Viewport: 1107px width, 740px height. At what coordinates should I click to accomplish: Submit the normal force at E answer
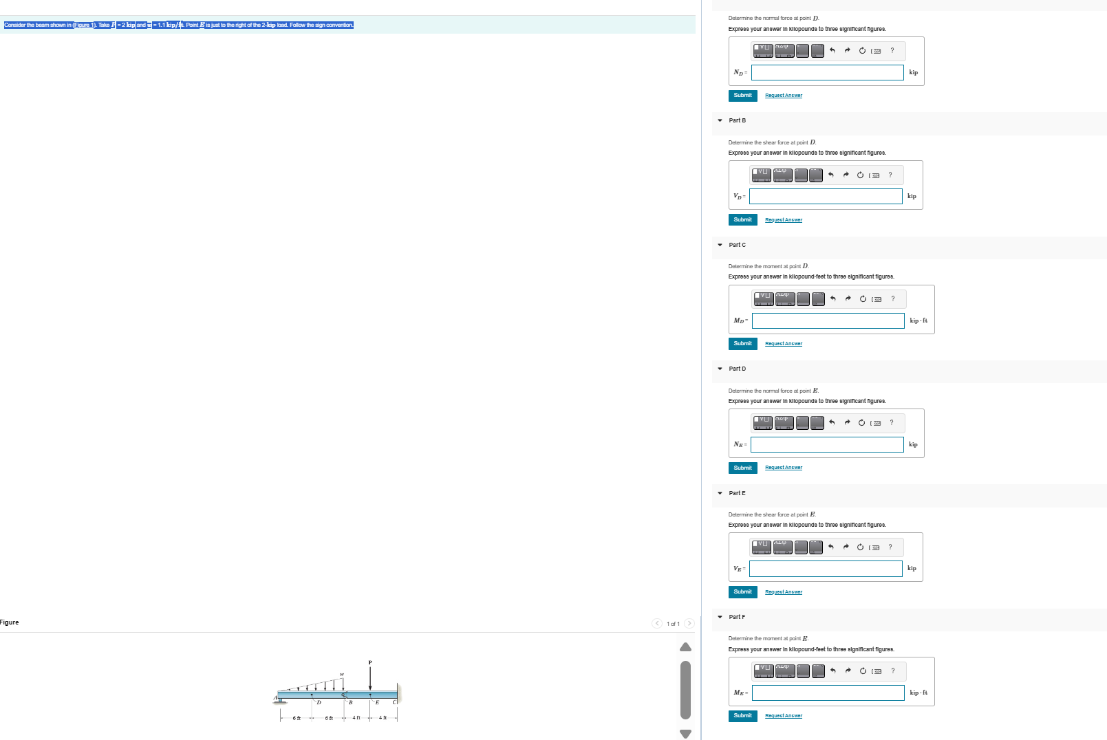coord(743,468)
